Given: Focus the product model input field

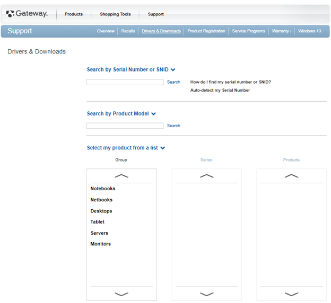Looking at the screenshot, I should [125, 126].
